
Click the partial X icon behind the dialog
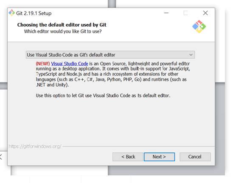point(1,157)
